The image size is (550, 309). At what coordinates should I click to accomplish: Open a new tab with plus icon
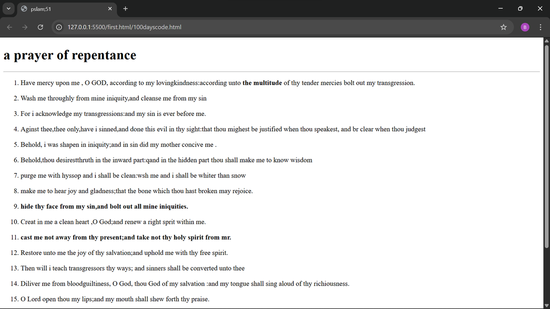click(125, 9)
